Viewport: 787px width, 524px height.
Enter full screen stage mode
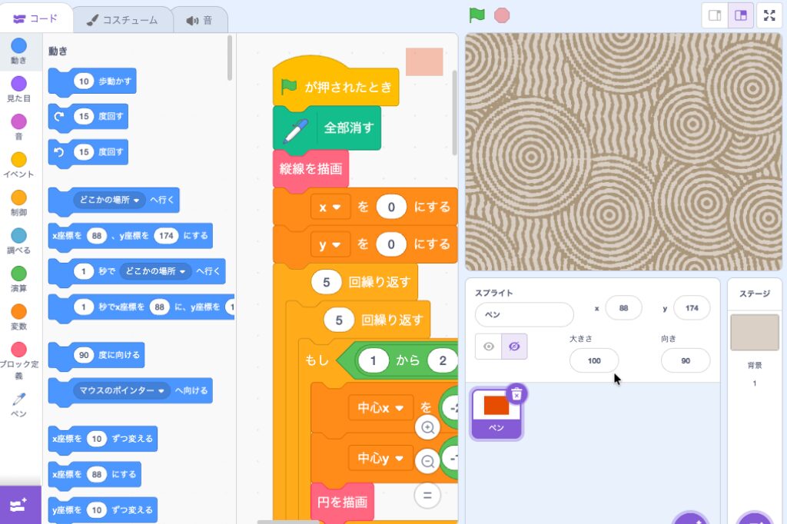point(769,15)
